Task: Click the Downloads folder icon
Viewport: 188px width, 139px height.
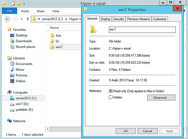Action: point(12,41)
